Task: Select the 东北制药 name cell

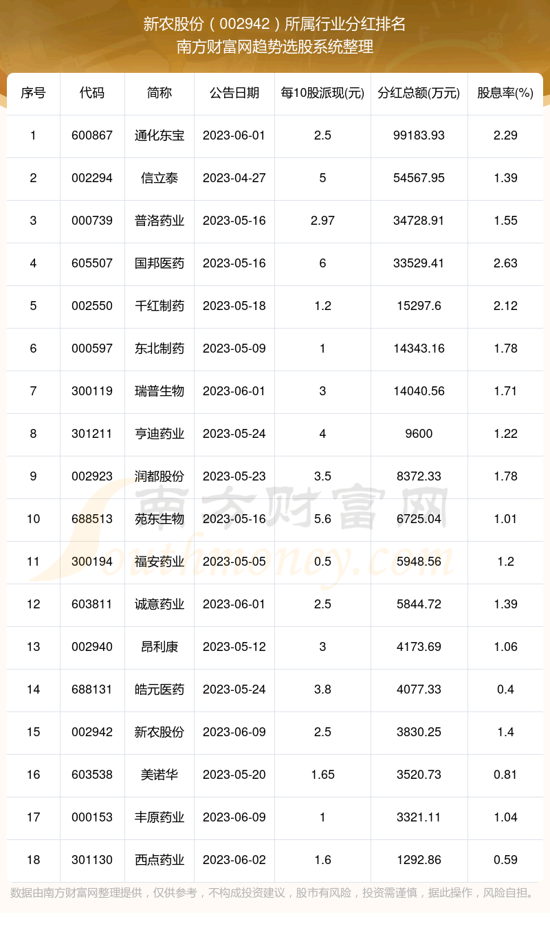Action: [159, 349]
